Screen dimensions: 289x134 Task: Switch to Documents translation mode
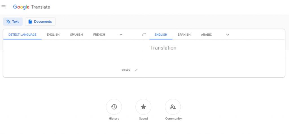pos(40,21)
